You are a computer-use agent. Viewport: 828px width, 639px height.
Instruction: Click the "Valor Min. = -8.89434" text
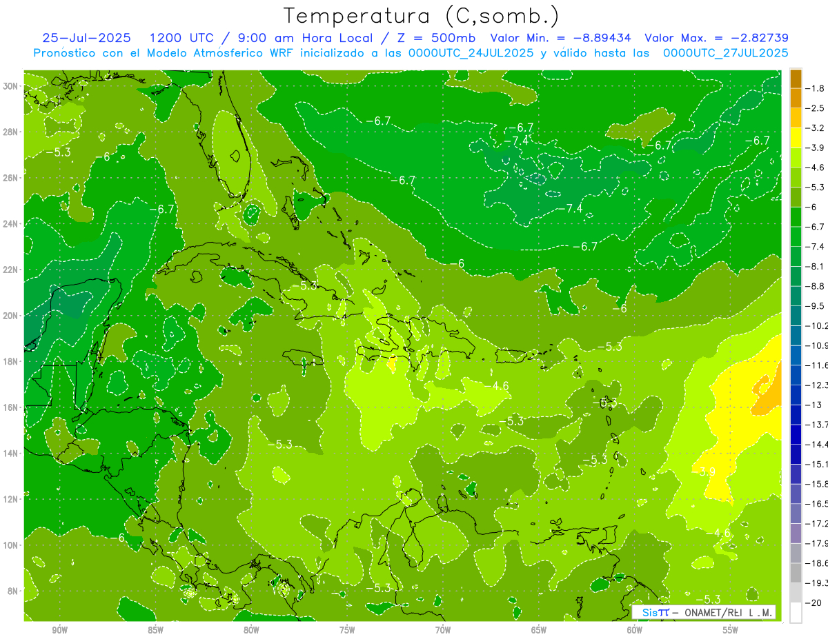562,38
